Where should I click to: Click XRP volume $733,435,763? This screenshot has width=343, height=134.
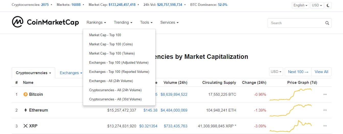pyautogui.click(x=176, y=126)
